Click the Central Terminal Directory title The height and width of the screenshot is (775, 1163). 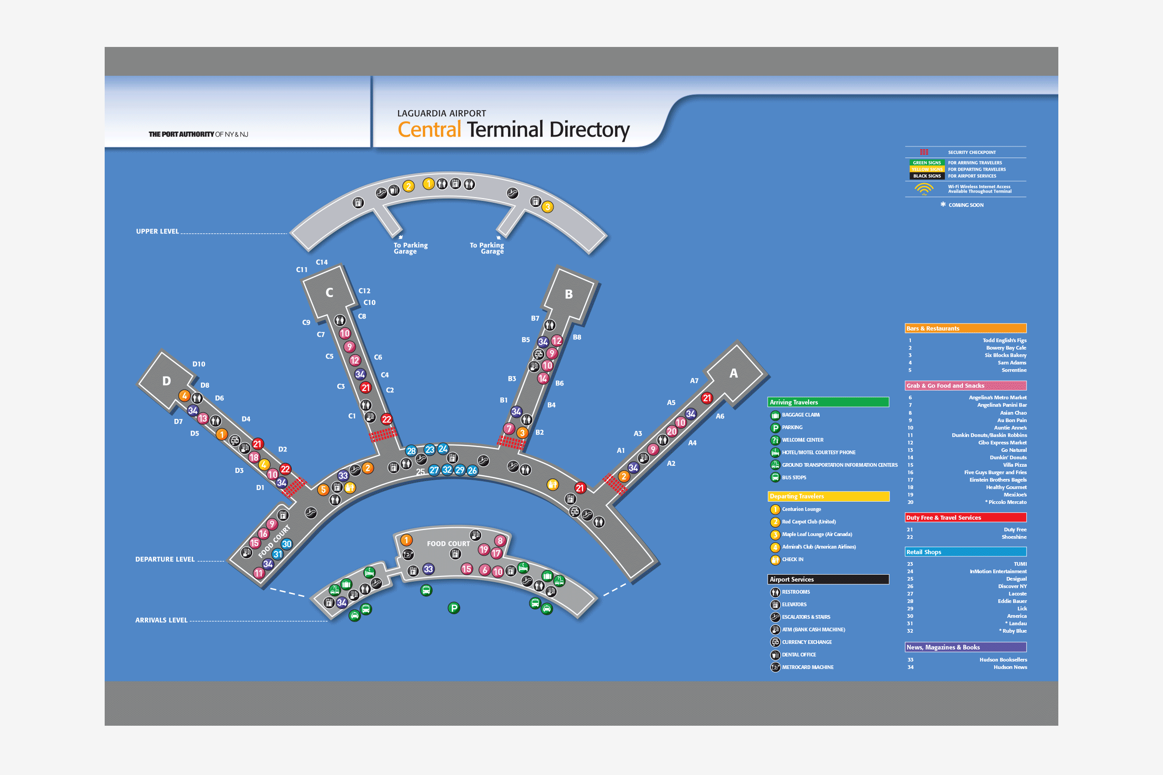[513, 130]
